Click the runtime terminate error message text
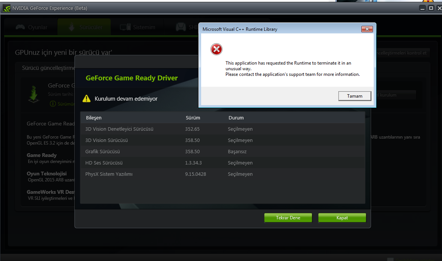Viewport: 442px width, 261px height. click(293, 69)
